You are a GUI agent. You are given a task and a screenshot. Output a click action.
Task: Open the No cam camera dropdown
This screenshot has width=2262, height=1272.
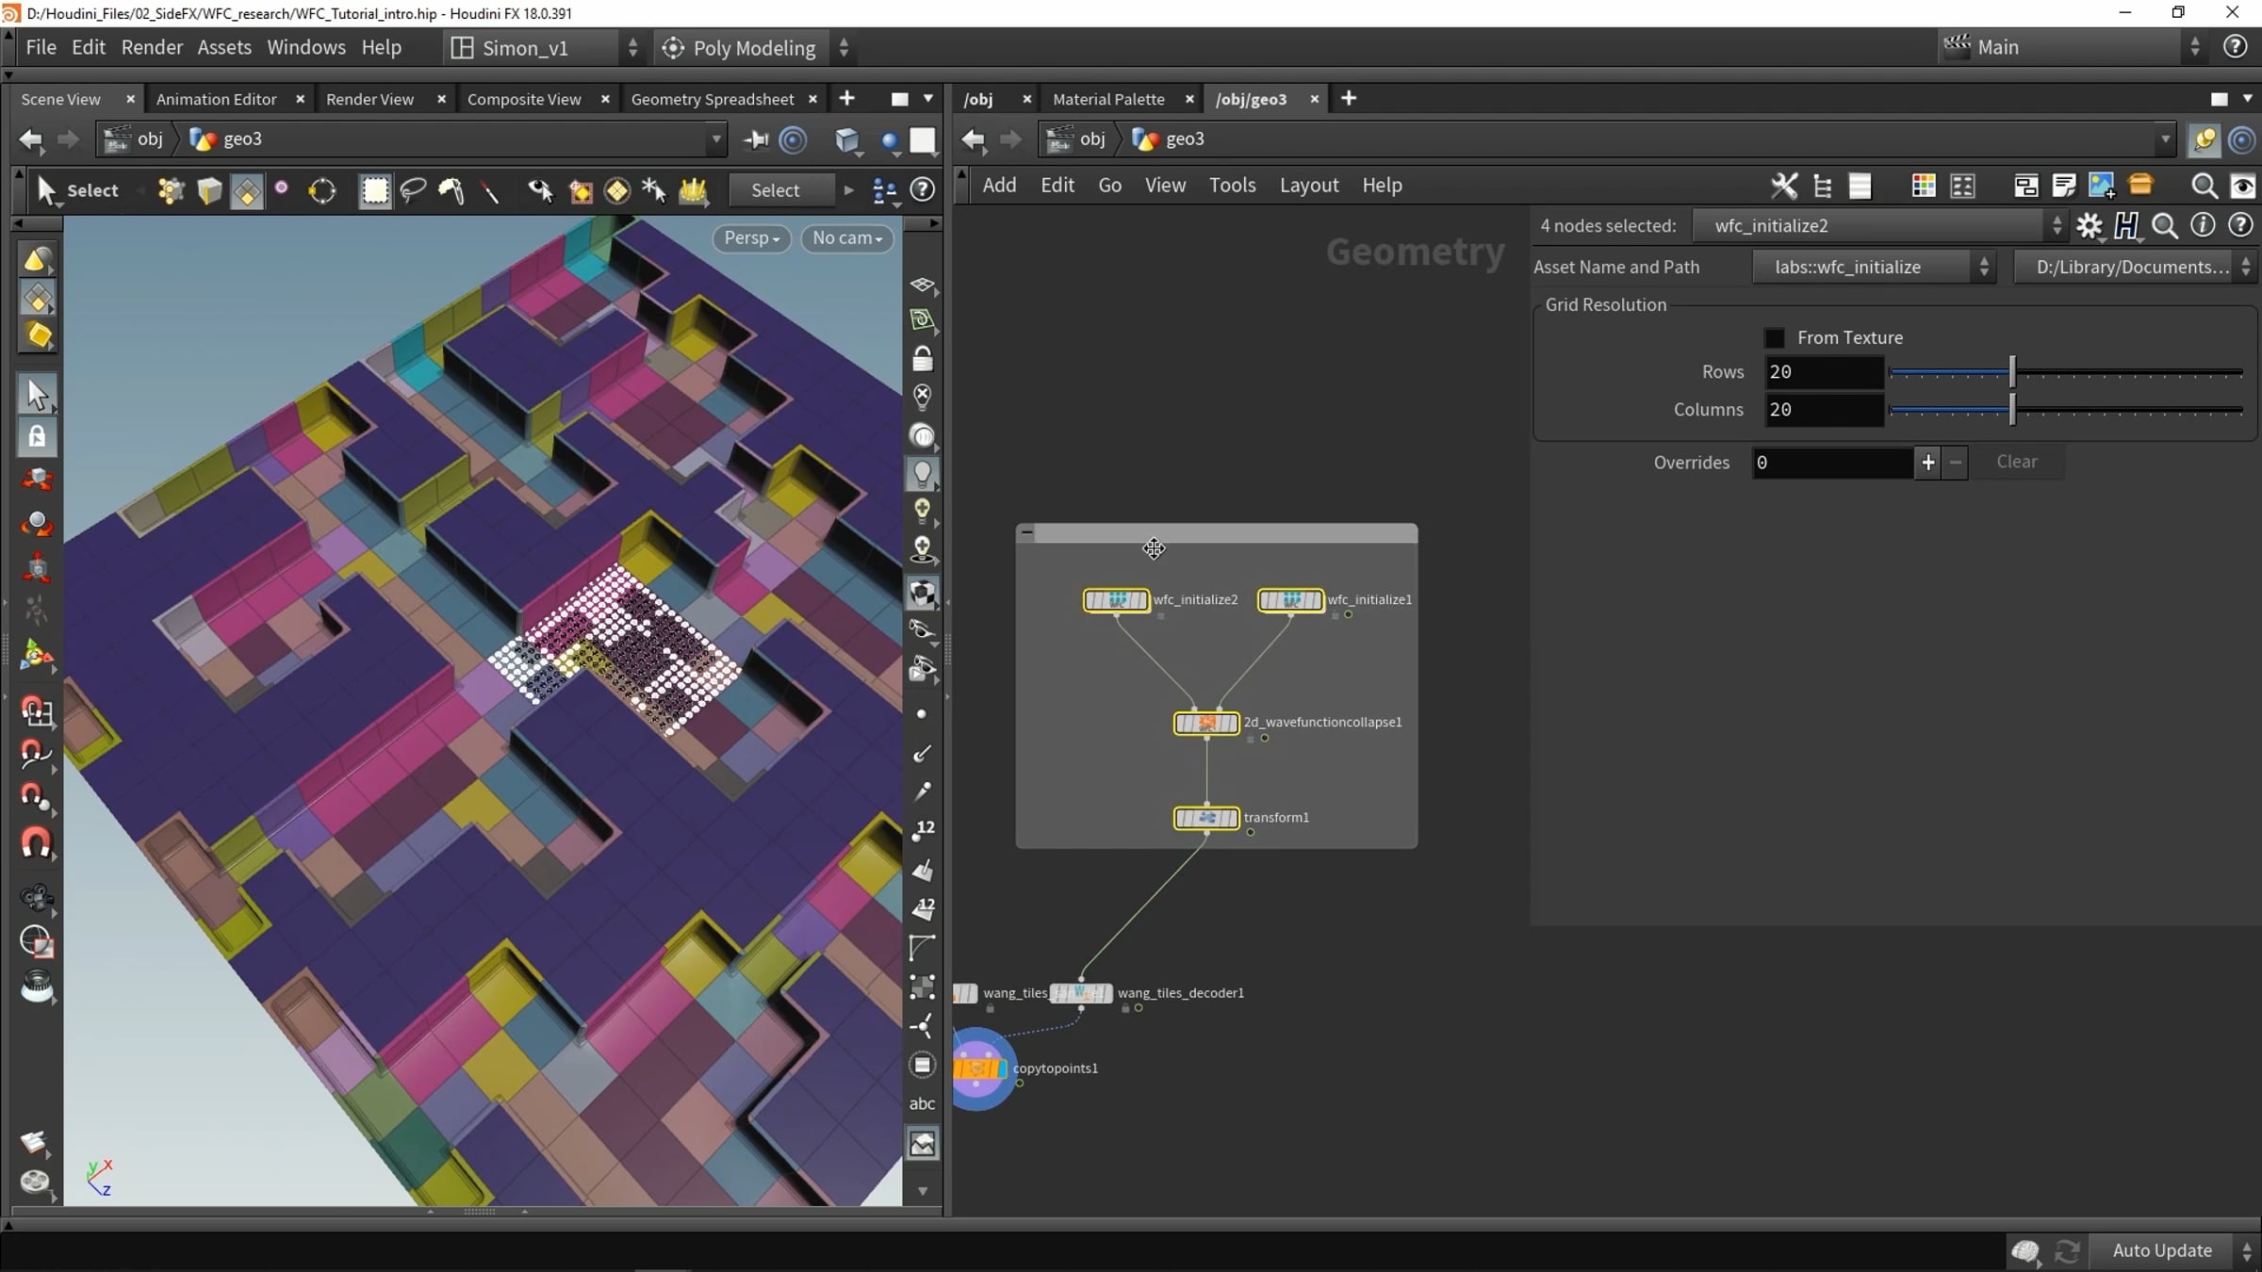[x=847, y=238]
